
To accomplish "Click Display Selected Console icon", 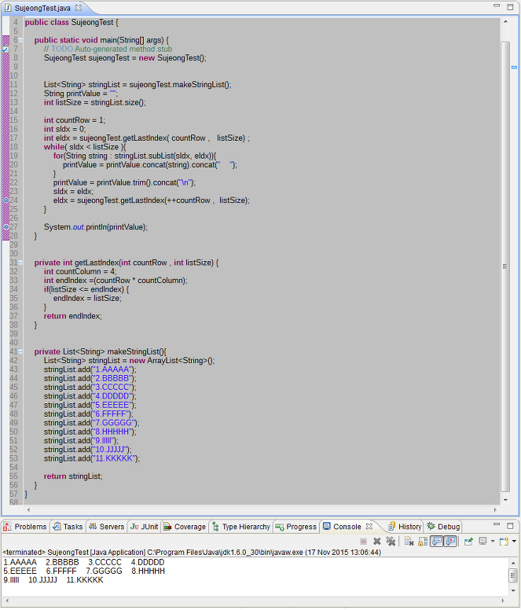I will [x=482, y=541].
